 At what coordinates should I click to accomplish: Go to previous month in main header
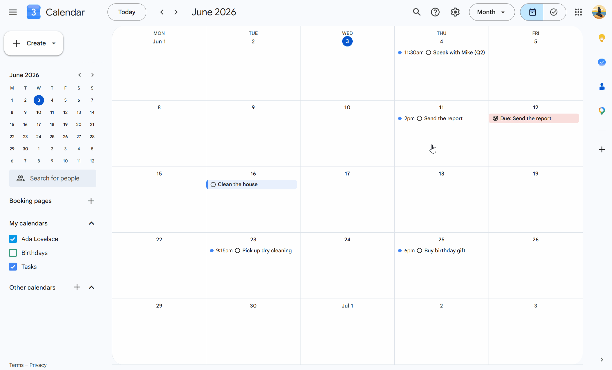pos(162,12)
